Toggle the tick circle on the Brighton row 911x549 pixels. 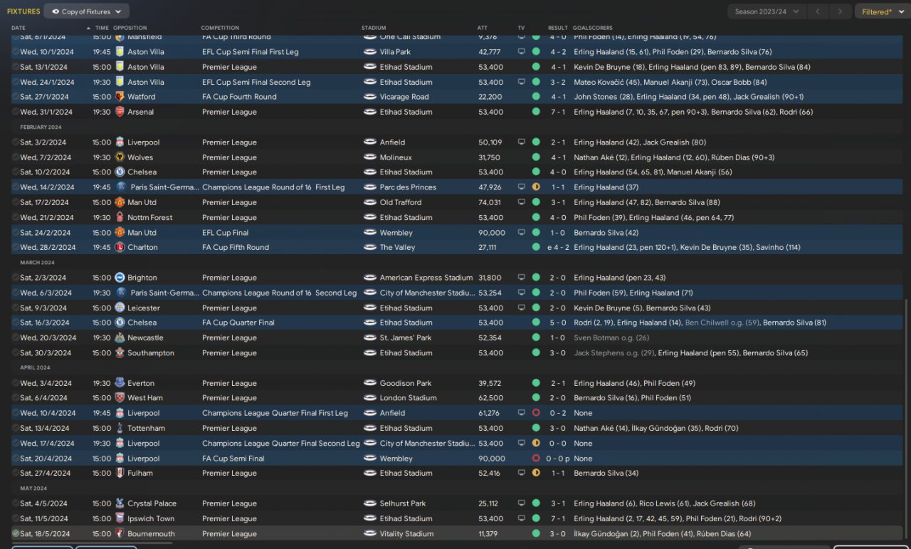click(16, 278)
